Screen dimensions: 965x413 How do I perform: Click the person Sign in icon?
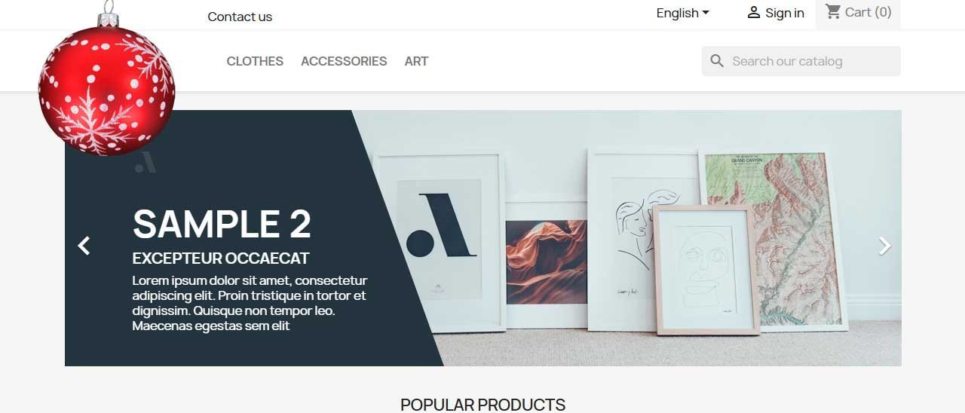753,13
